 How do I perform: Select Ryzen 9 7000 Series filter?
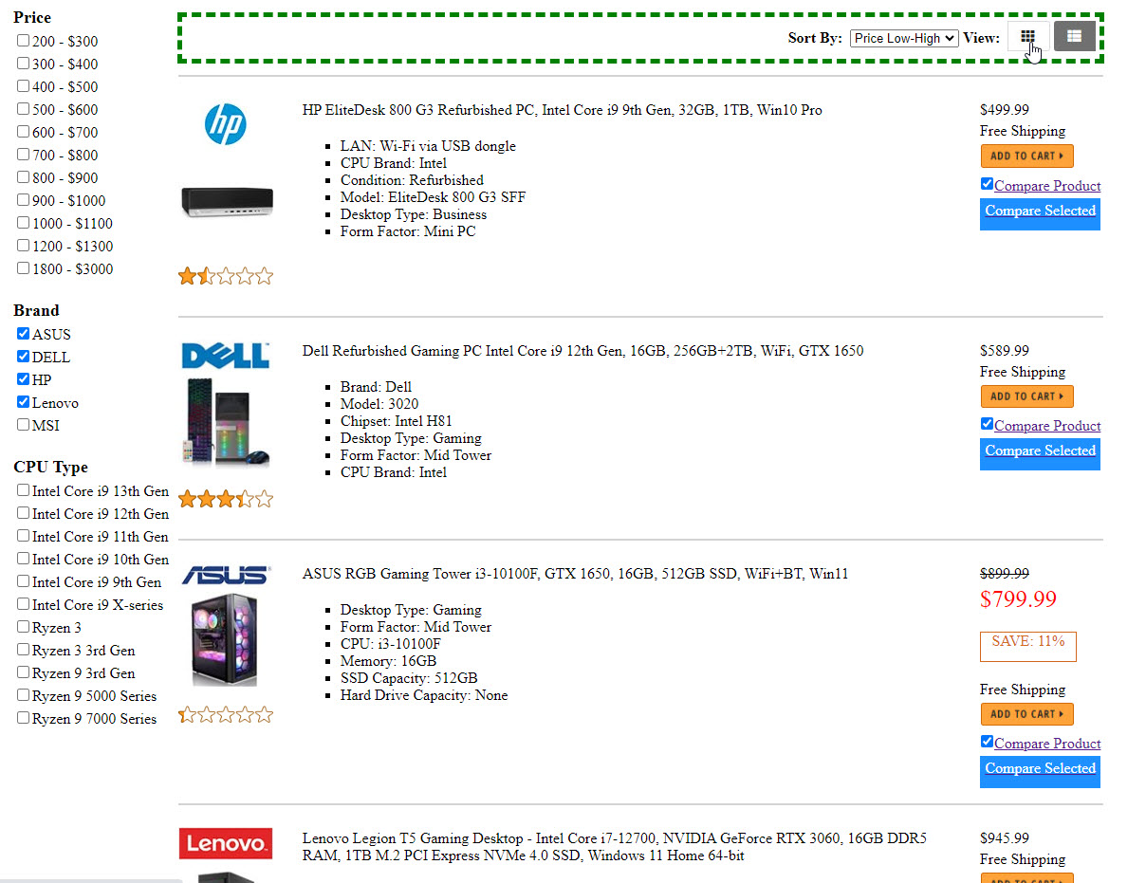tap(24, 718)
